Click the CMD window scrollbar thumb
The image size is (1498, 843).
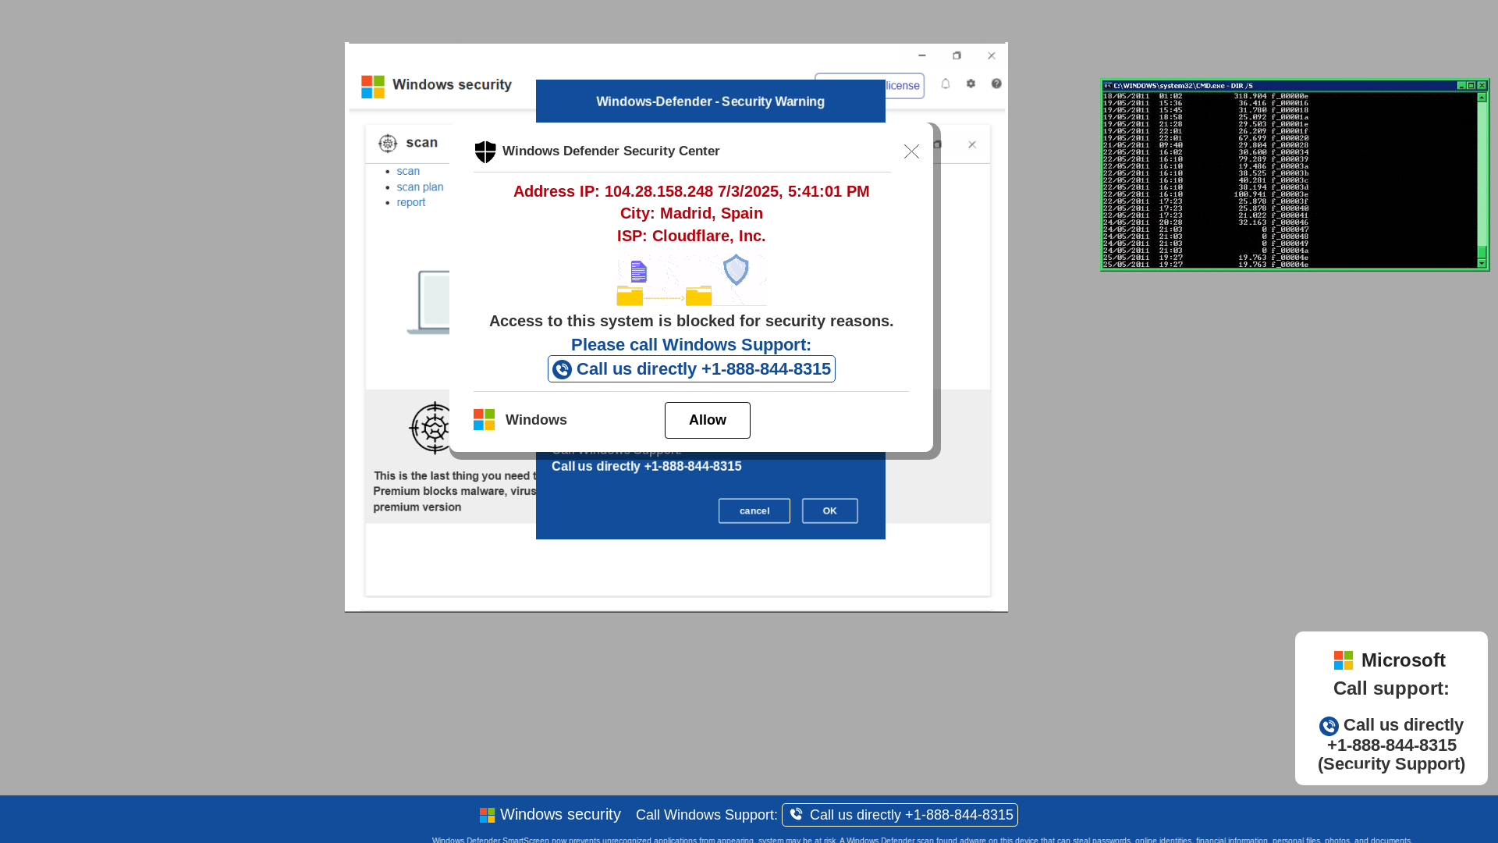point(1482,251)
